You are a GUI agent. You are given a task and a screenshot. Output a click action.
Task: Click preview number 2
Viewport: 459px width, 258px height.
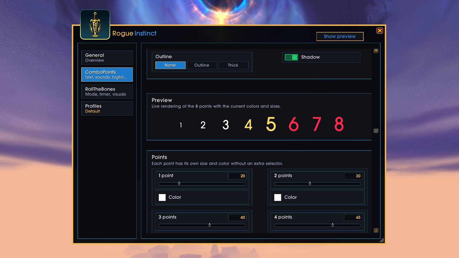click(x=203, y=125)
